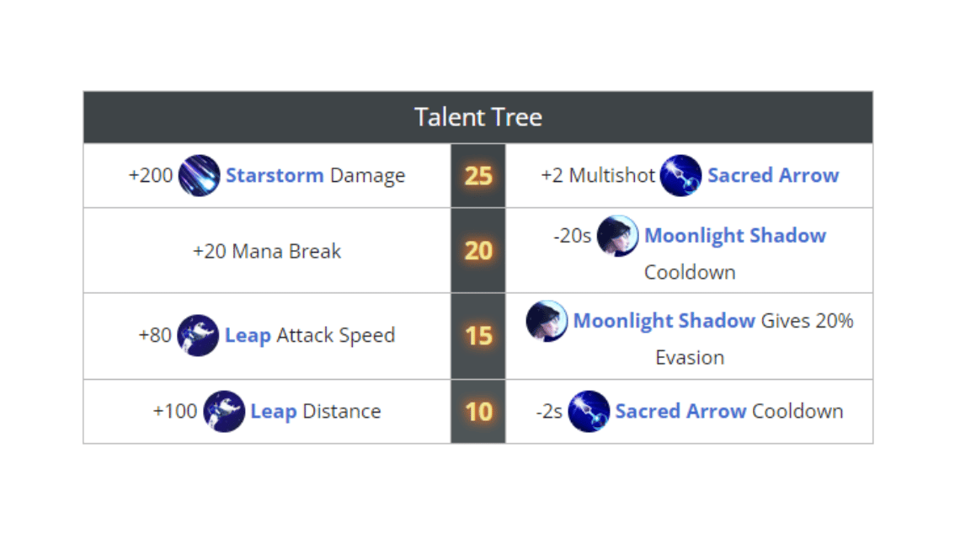Click the Sacred Arrow icon in level 25 row

680,176
